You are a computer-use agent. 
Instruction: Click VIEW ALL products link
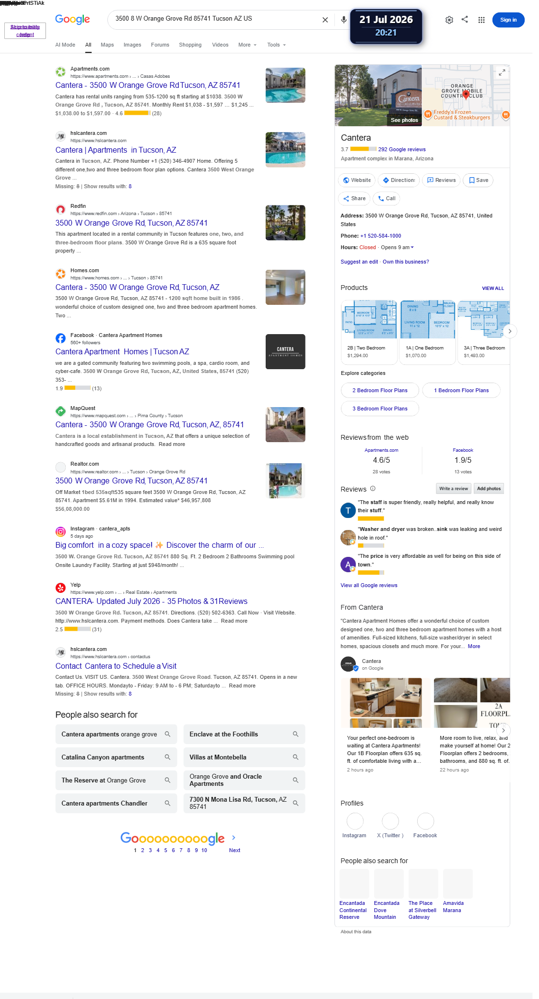point(493,289)
